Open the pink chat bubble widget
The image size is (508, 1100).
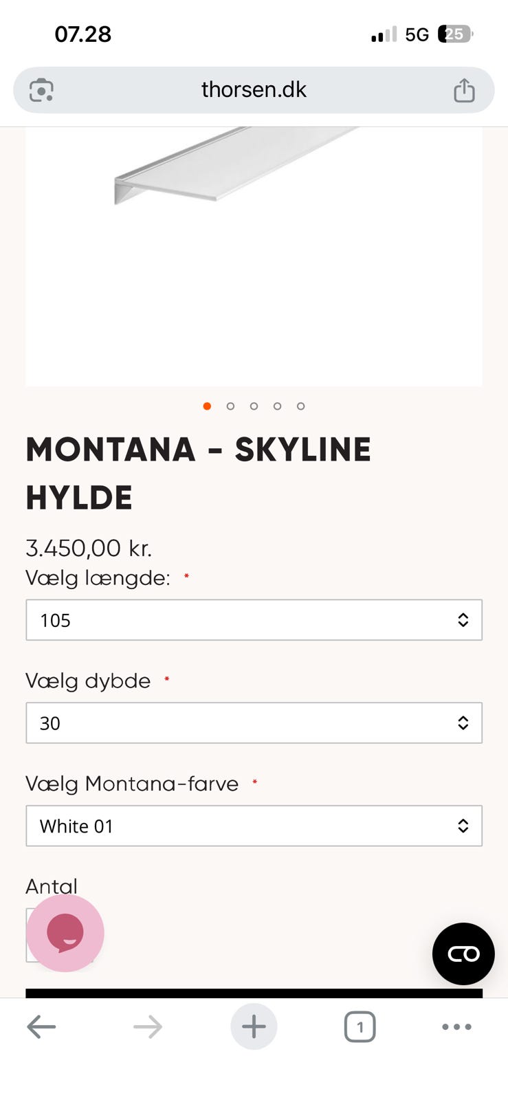pyautogui.click(x=65, y=933)
